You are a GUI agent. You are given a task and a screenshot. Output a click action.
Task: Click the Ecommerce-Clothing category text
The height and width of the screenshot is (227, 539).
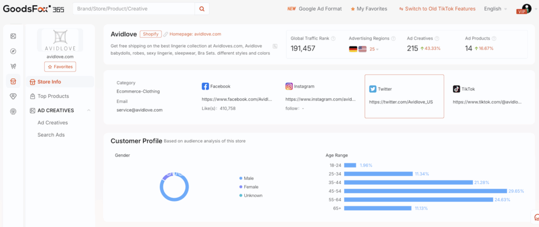(138, 92)
